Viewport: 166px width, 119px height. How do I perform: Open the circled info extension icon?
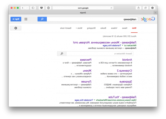(48, 8)
